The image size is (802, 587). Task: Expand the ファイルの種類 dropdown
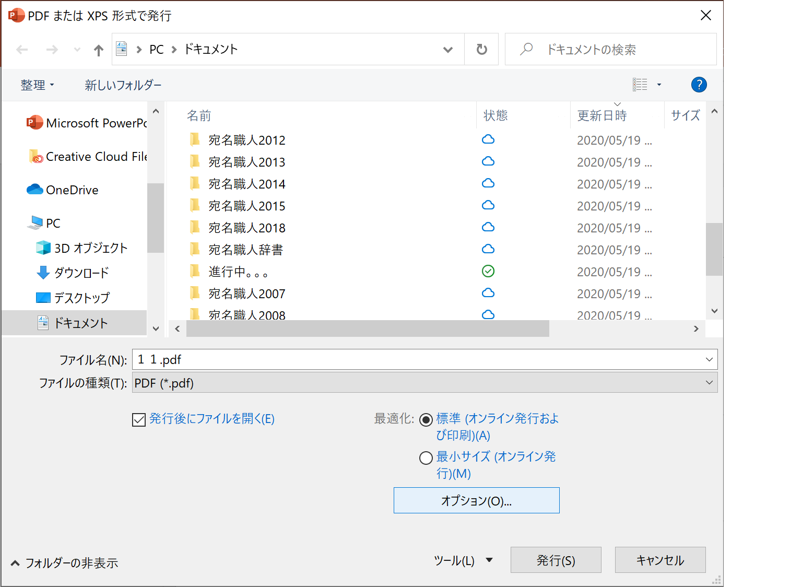(x=709, y=383)
